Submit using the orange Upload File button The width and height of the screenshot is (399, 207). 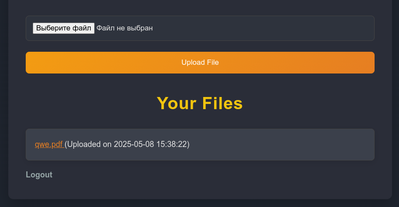[200, 63]
